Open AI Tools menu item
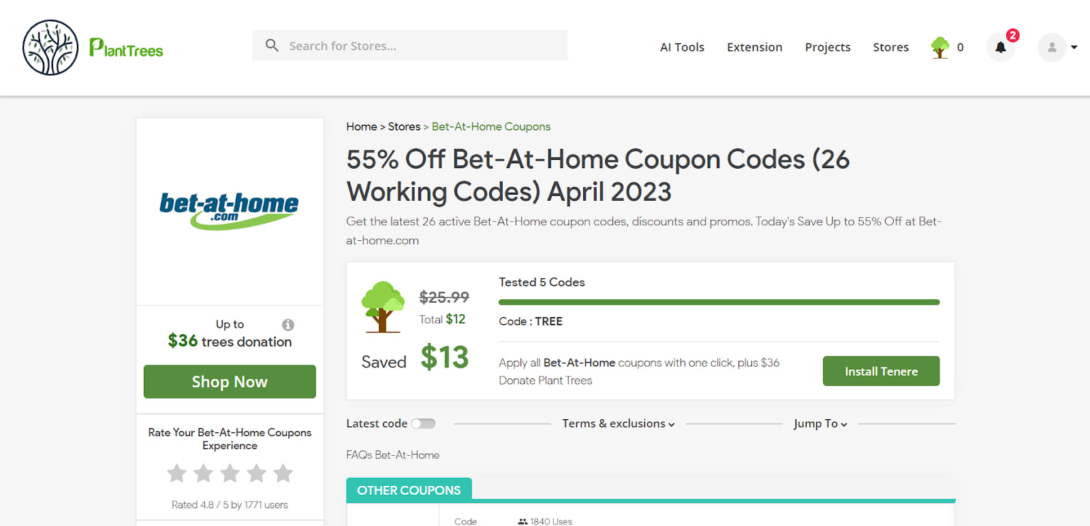1090x526 pixels. coord(682,47)
